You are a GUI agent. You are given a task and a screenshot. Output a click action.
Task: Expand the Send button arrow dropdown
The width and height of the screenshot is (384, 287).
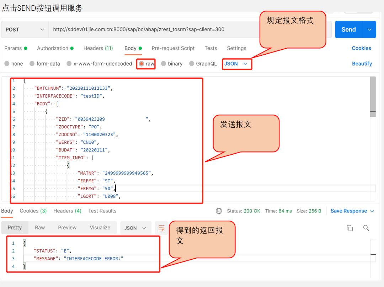click(369, 29)
